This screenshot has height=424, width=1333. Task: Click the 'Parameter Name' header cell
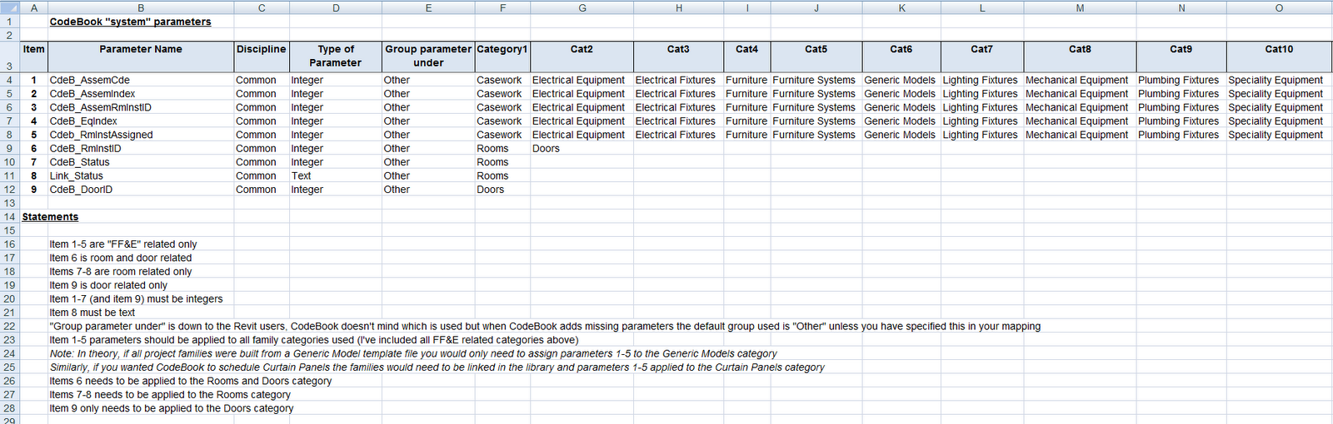[x=141, y=56]
